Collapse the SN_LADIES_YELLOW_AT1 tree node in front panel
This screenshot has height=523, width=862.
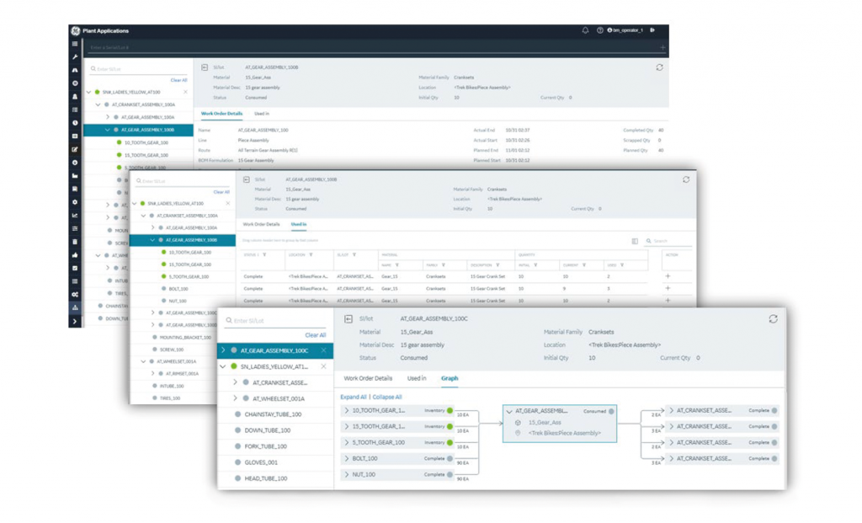(x=223, y=366)
